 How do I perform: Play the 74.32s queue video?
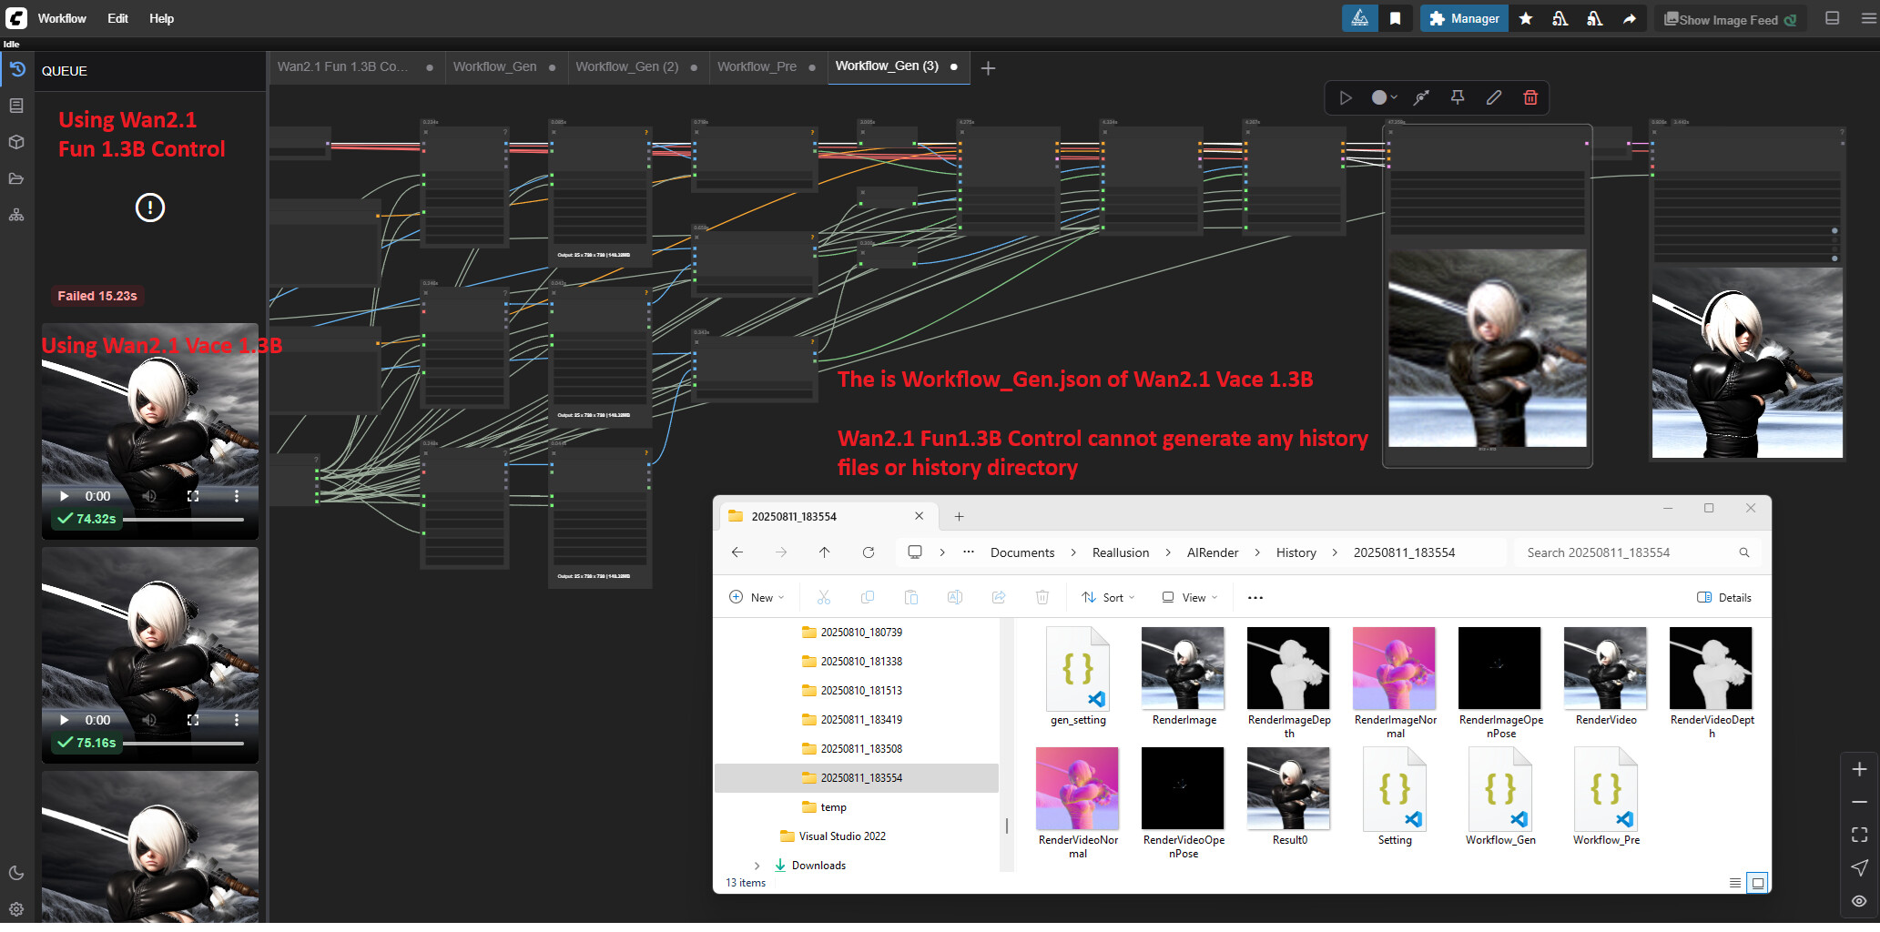(x=64, y=496)
